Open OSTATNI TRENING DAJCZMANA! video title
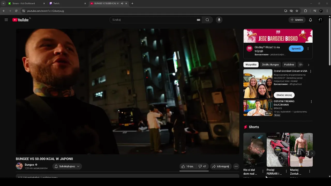The width and height of the screenshot is (331, 186). tap(284, 103)
